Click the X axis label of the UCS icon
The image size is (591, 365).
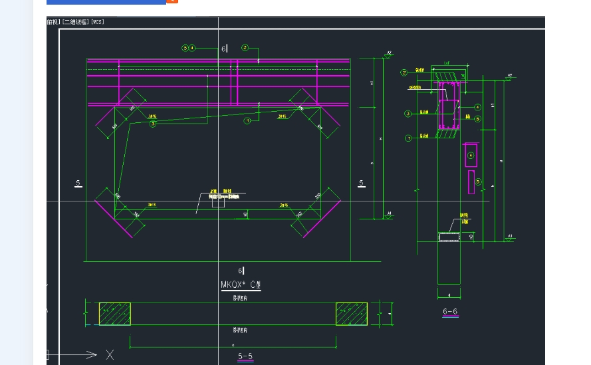click(110, 355)
